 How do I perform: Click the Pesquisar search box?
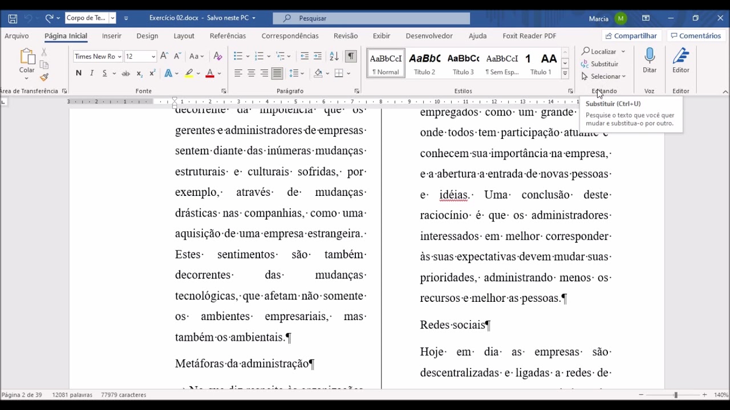click(371, 18)
